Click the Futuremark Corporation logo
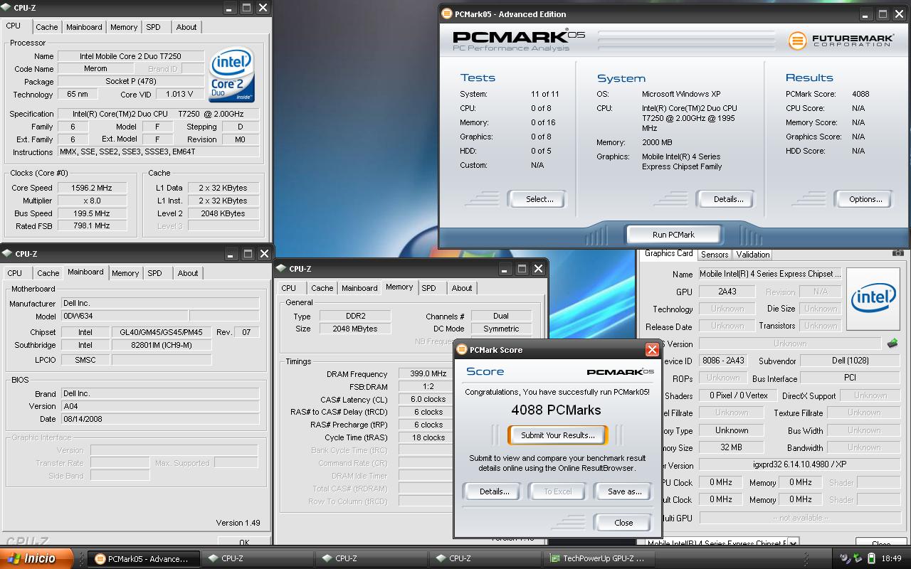Image resolution: width=911 pixels, height=569 pixels. (x=840, y=41)
